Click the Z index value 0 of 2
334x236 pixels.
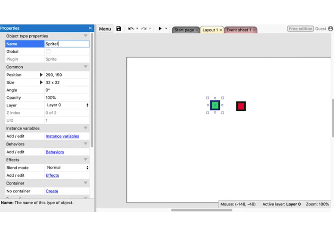[51, 113]
